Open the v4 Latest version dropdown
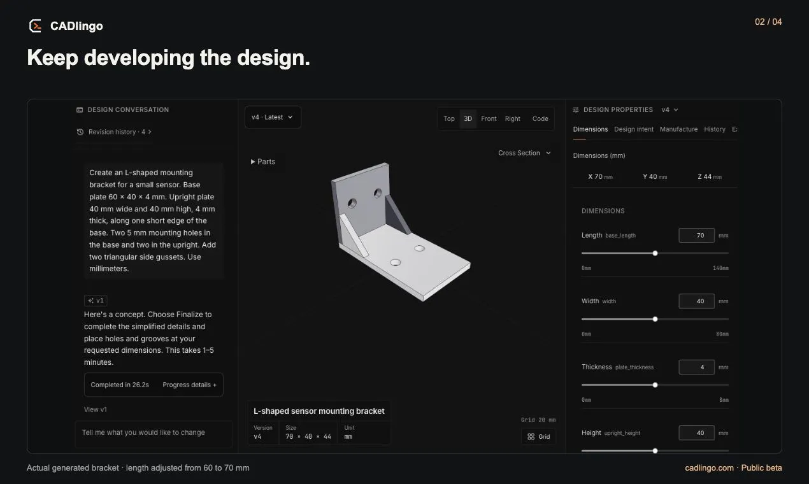The height and width of the screenshot is (484, 809). [273, 117]
